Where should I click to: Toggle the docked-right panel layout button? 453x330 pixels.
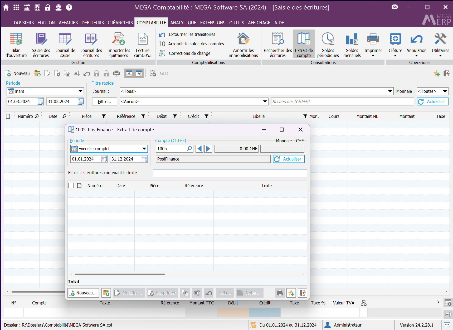139,74
